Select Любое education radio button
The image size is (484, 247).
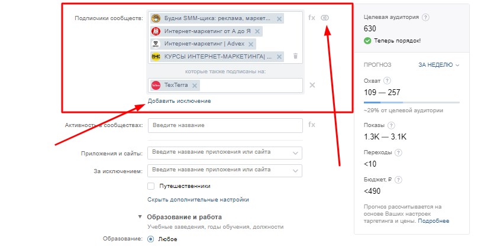pyautogui.click(x=150, y=239)
